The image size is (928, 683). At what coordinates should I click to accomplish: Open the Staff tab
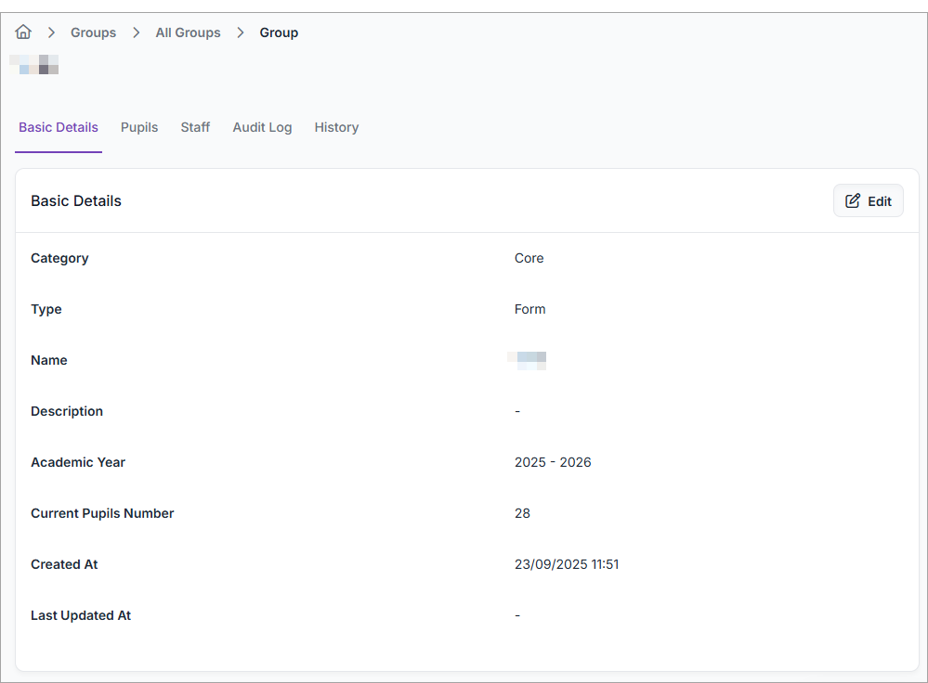pyautogui.click(x=195, y=127)
